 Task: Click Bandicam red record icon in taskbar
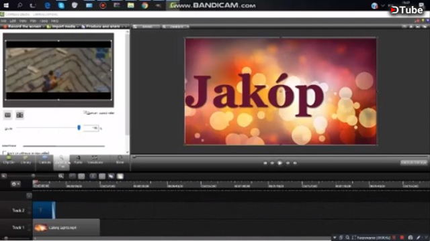click(x=103, y=5)
